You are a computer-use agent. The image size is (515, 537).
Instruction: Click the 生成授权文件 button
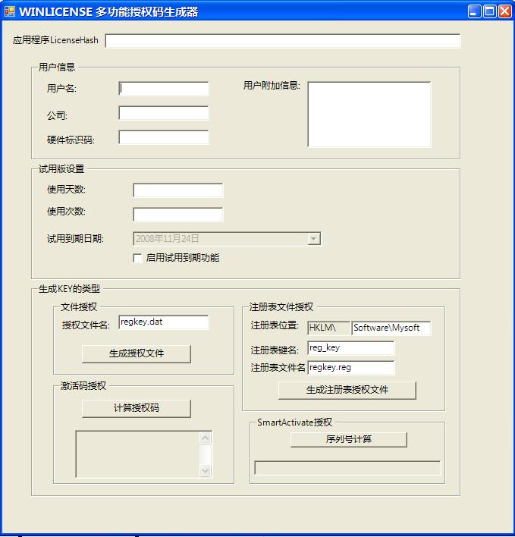tap(137, 353)
